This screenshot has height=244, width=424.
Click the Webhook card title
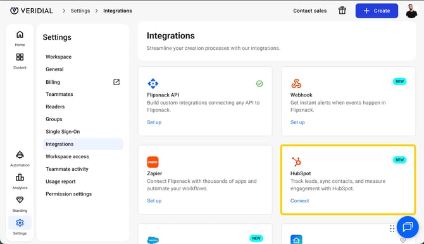pyautogui.click(x=301, y=95)
